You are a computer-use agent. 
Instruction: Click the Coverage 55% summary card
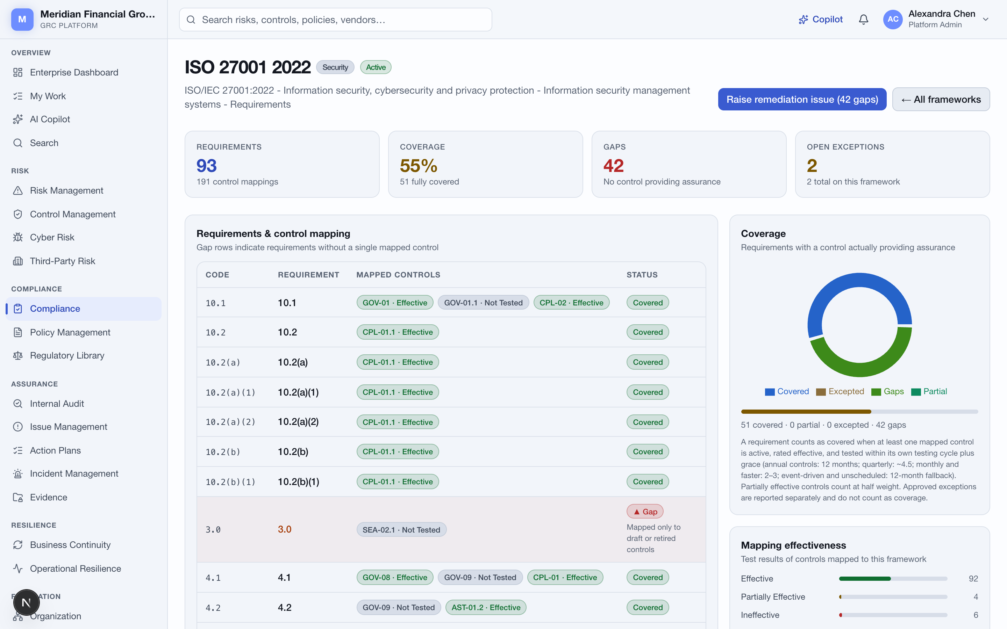[x=485, y=164]
